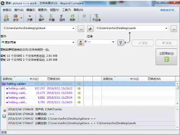The width and height of the screenshot is (180, 135).
Task: Click the Sync Now (立即同步) button
Action: [x=167, y=57]
